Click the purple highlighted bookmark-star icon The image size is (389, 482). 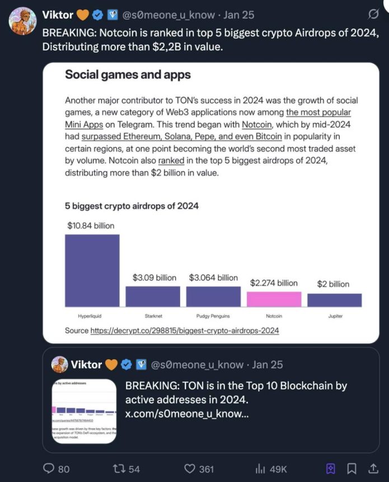[331, 468]
